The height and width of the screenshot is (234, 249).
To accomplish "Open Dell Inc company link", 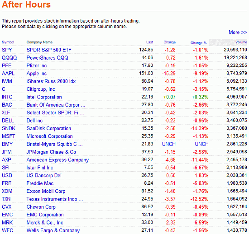I will [34, 121].
